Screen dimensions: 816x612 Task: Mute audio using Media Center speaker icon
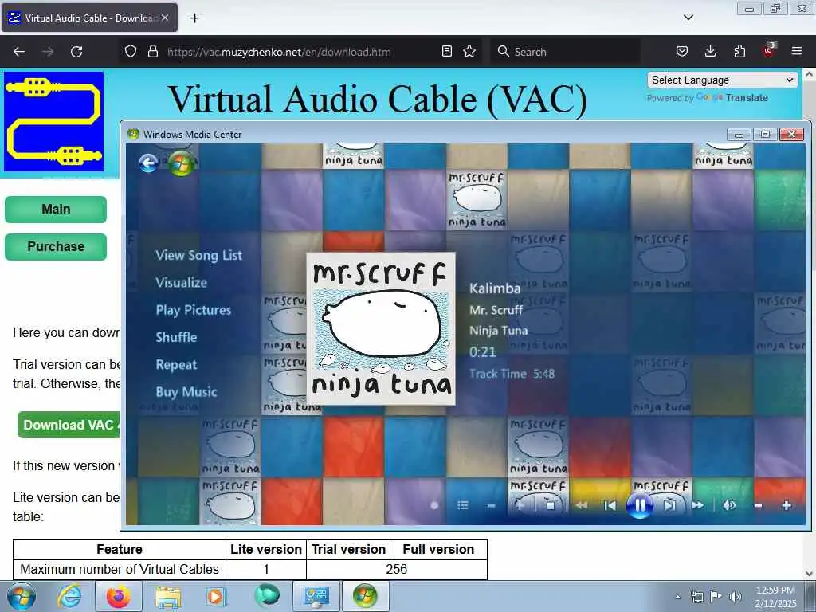(729, 505)
